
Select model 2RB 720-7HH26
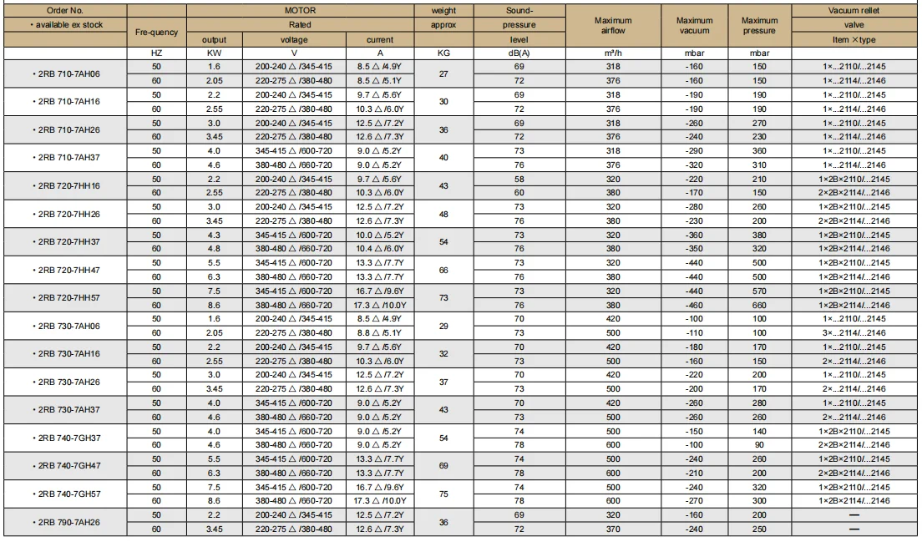point(66,214)
